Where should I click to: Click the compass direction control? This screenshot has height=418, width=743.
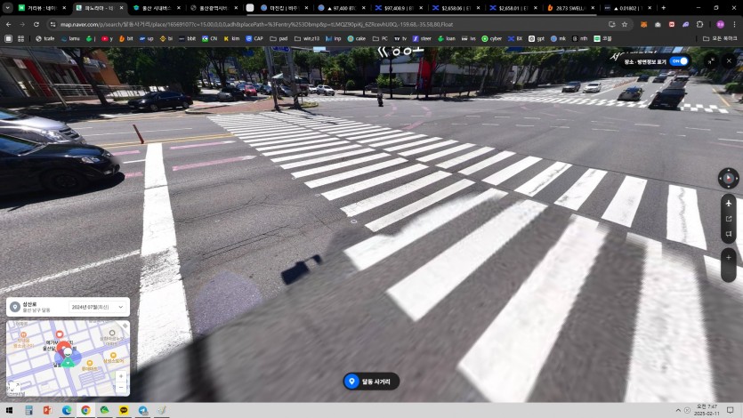pyautogui.click(x=729, y=179)
